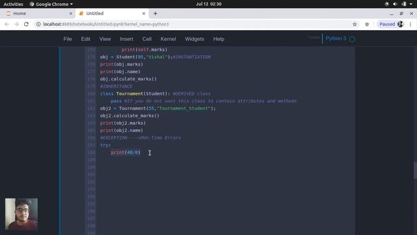Click the battery icon in the system tray

click(x=404, y=4)
